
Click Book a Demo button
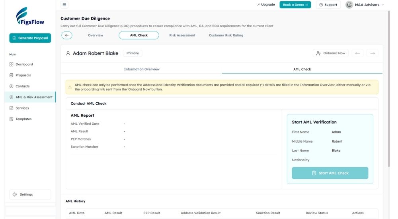(x=295, y=4)
